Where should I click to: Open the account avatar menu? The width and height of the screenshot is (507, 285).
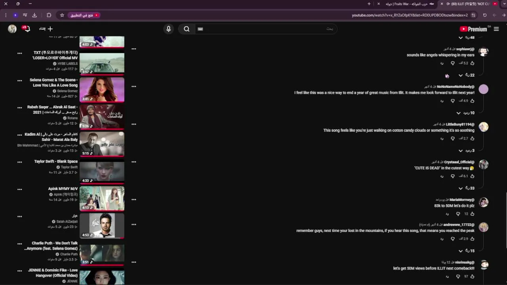(x=12, y=28)
